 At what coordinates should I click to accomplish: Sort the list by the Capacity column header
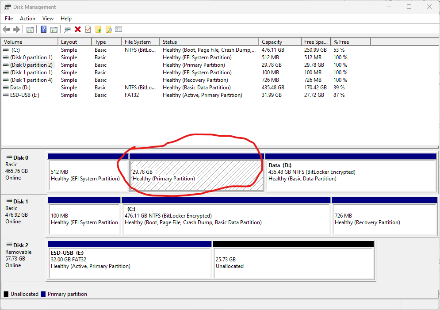[272, 42]
